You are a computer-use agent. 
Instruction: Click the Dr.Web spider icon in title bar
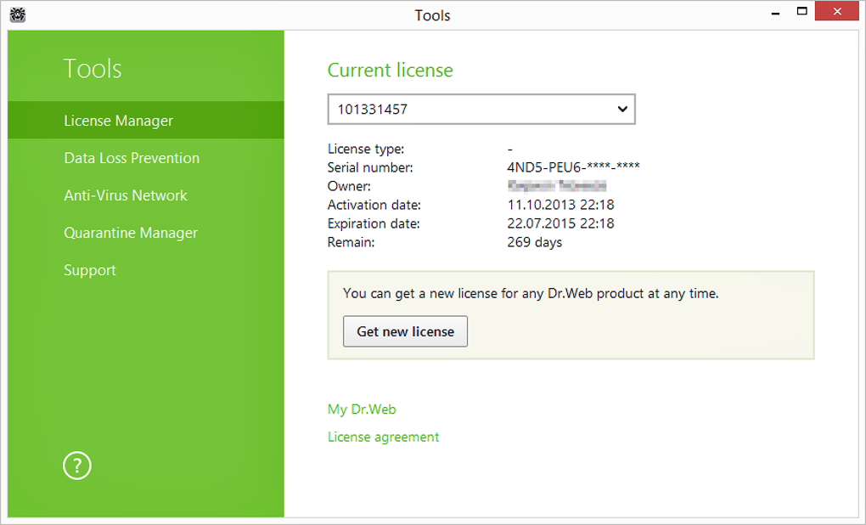coord(16,15)
